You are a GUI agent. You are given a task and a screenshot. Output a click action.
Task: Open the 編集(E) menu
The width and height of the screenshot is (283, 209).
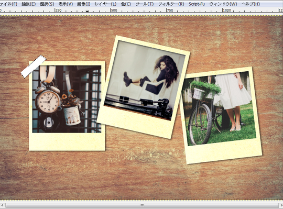point(28,4)
